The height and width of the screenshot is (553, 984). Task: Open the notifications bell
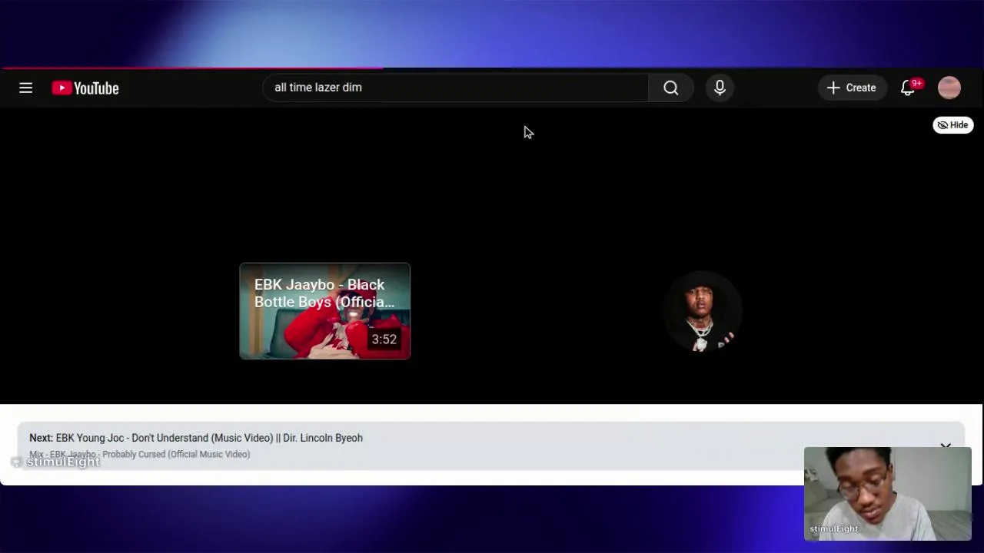908,88
